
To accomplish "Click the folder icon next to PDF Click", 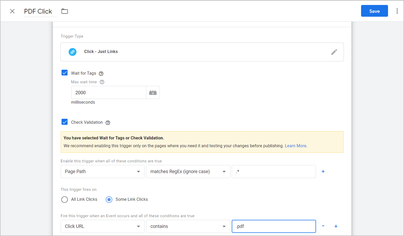I will pyautogui.click(x=64, y=11).
